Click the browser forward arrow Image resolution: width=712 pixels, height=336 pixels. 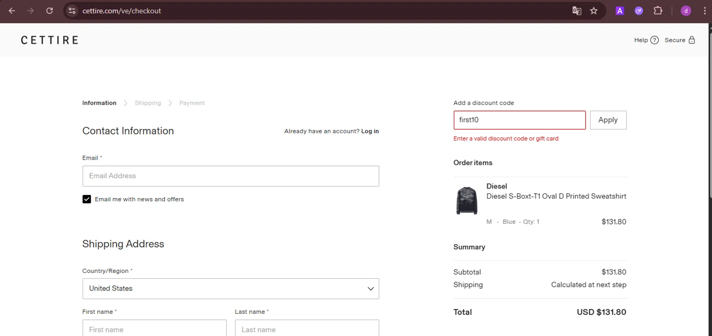(x=30, y=11)
